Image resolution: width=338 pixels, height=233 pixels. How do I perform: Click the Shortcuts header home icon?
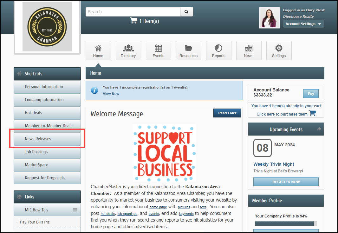(19, 74)
